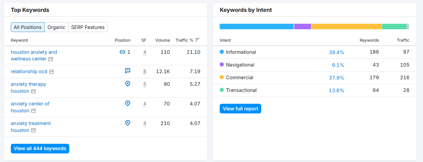Screen dimensions: 423x162
Task: Click SF value 5 for anxiety therapy houston
Action: pyautogui.click(x=145, y=84)
